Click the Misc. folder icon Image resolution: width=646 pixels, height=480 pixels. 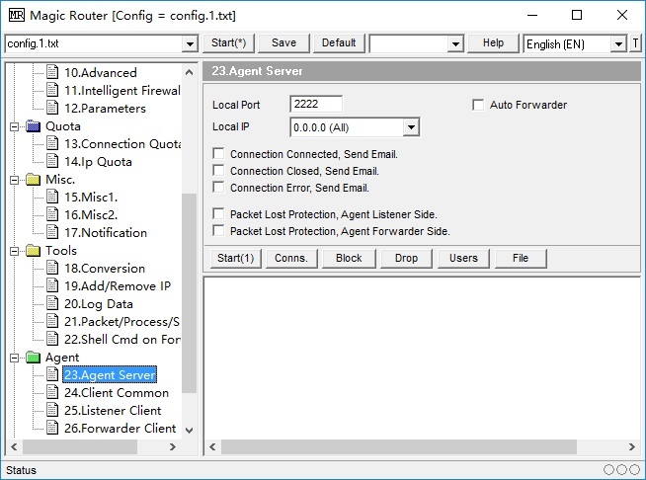coord(33,180)
